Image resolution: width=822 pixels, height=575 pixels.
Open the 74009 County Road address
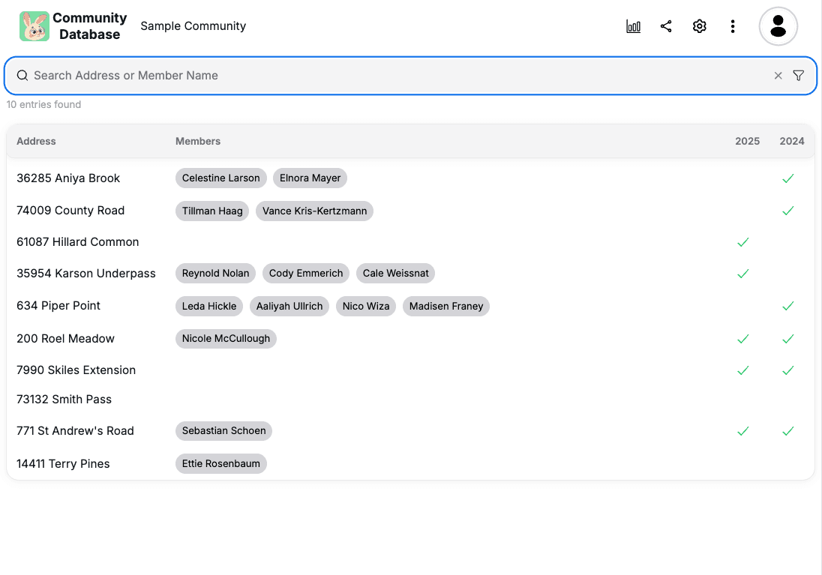pyautogui.click(x=70, y=210)
